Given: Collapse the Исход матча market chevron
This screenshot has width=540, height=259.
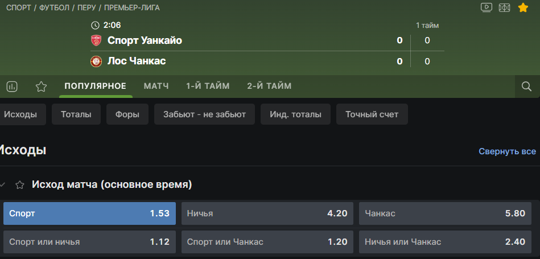Looking at the screenshot, I should [x=3, y=185].
